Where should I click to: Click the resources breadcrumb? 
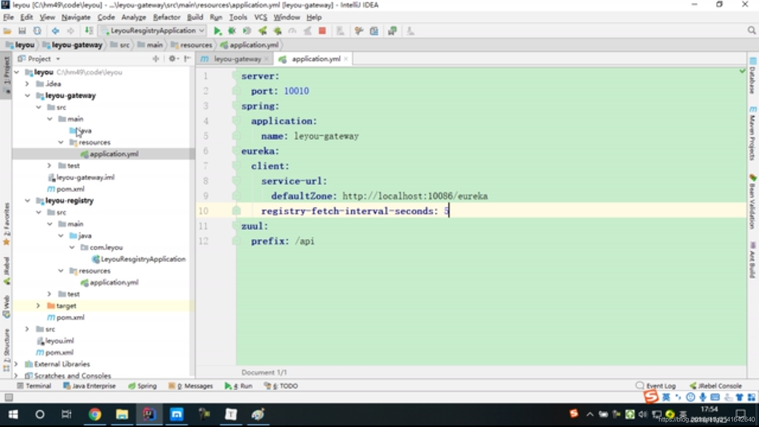pos(192,45)
